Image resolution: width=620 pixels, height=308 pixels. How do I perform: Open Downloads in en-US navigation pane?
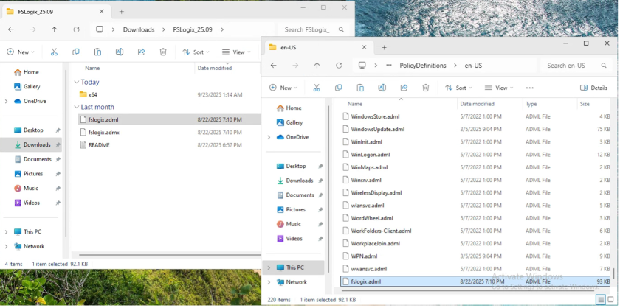[x=300, y=181]
